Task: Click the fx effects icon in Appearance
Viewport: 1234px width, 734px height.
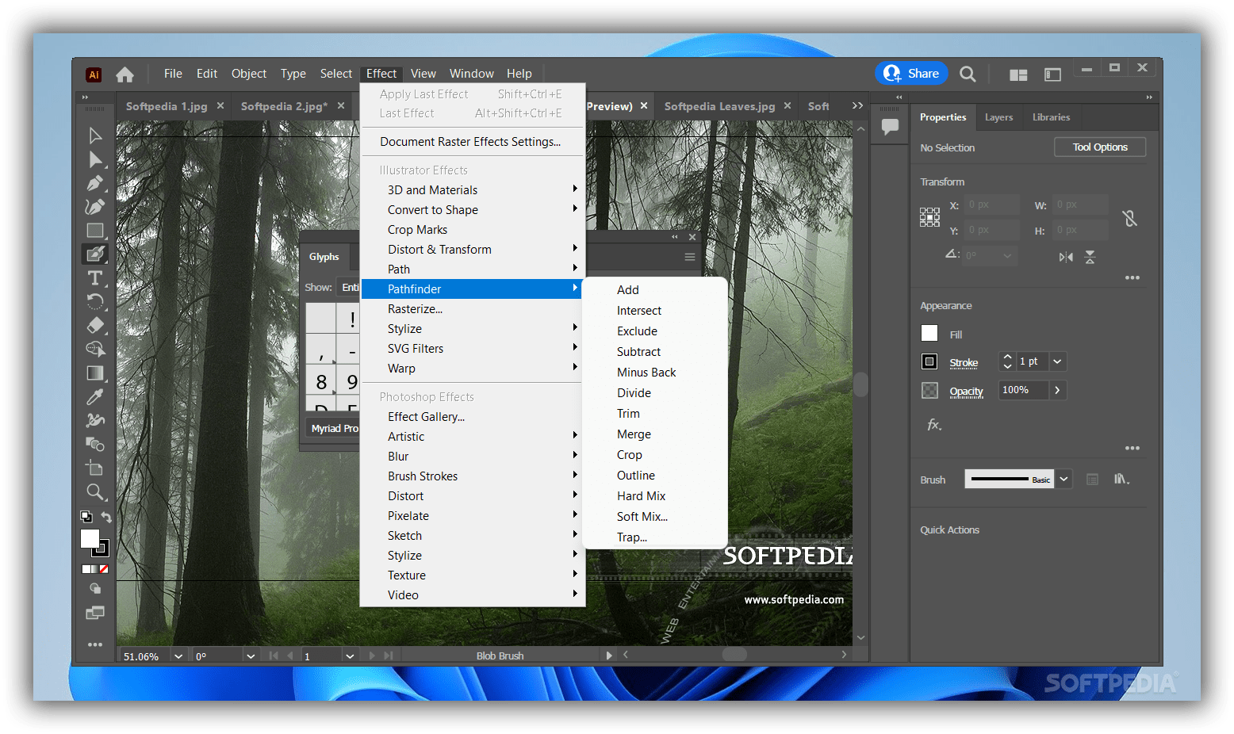Action: click(x=935, y=425)
